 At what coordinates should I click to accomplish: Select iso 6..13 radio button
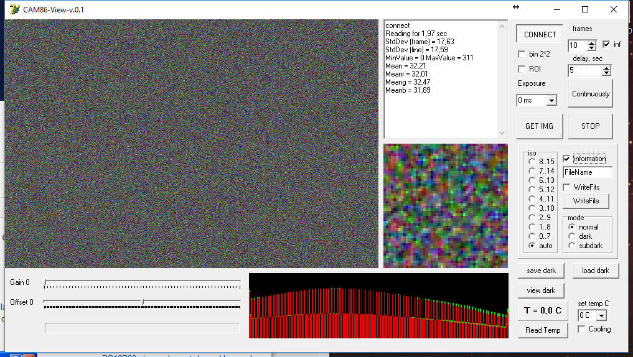coord(532,180)
